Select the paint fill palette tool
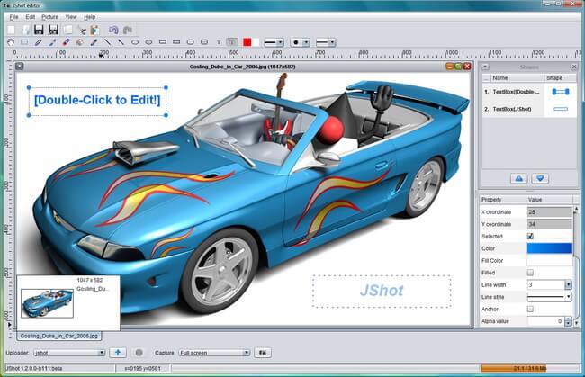This screenshot has height=377, width=585. coord(79,42)
